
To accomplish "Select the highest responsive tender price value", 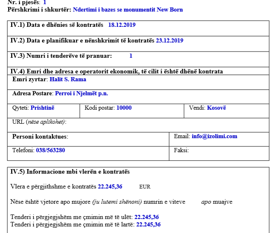I will [x=148, y=224].
